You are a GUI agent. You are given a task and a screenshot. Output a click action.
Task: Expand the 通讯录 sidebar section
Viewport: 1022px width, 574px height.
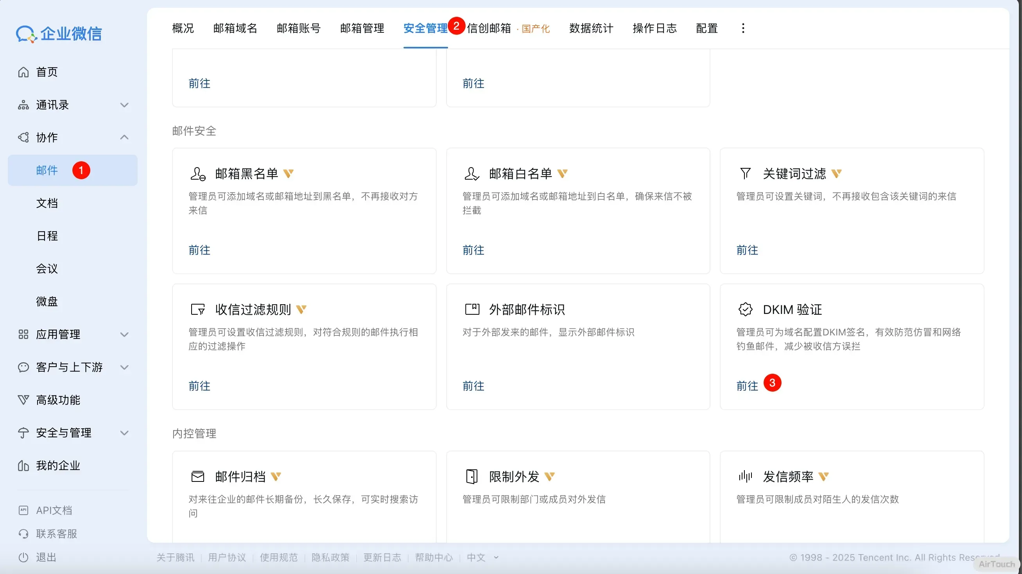(x=124, y=105)
